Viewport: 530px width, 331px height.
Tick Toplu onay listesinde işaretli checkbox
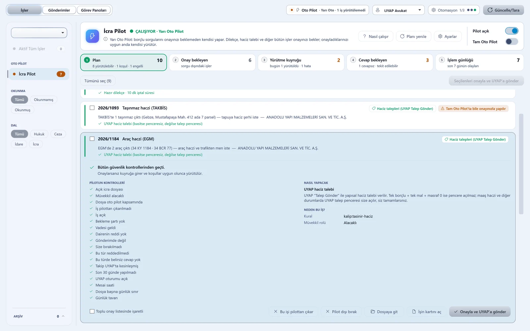click(92, 311)
